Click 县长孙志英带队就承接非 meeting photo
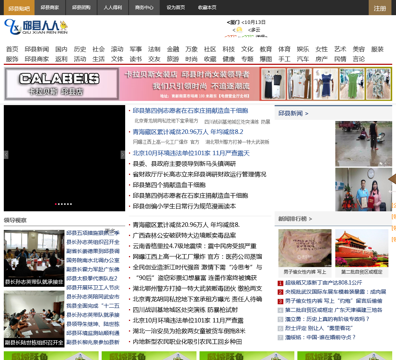 pyautogui.click(x=34, y=258)
